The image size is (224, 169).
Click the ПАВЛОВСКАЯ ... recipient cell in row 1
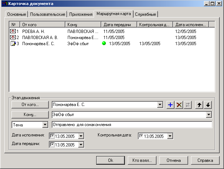83,32
